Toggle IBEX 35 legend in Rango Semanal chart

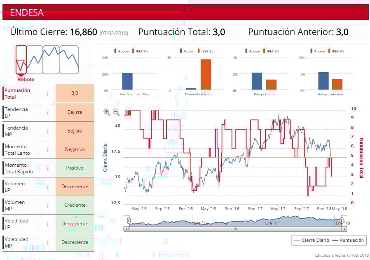click(336, 51)
